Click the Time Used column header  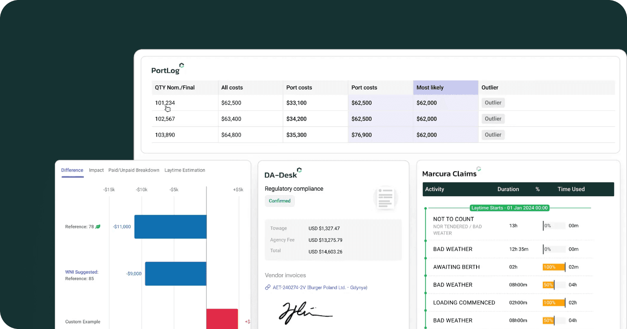571,189
